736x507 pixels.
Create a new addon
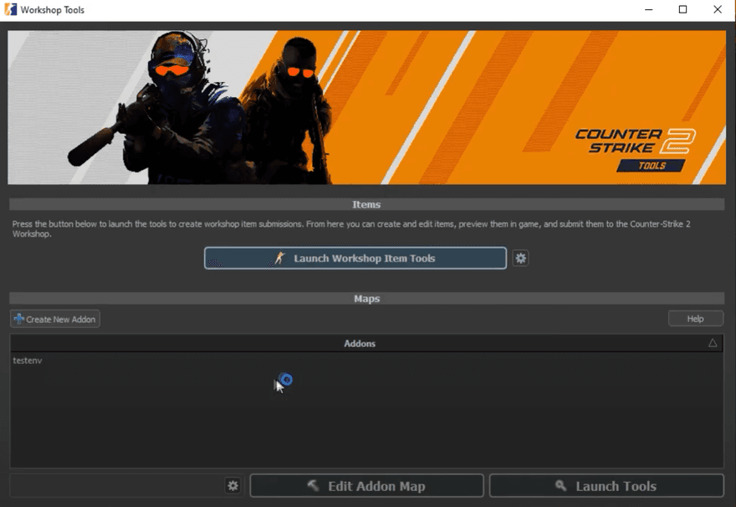[54, 318]
